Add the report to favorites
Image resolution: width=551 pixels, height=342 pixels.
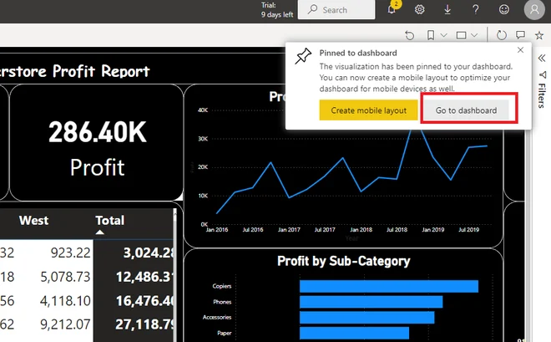pos(538,35)
